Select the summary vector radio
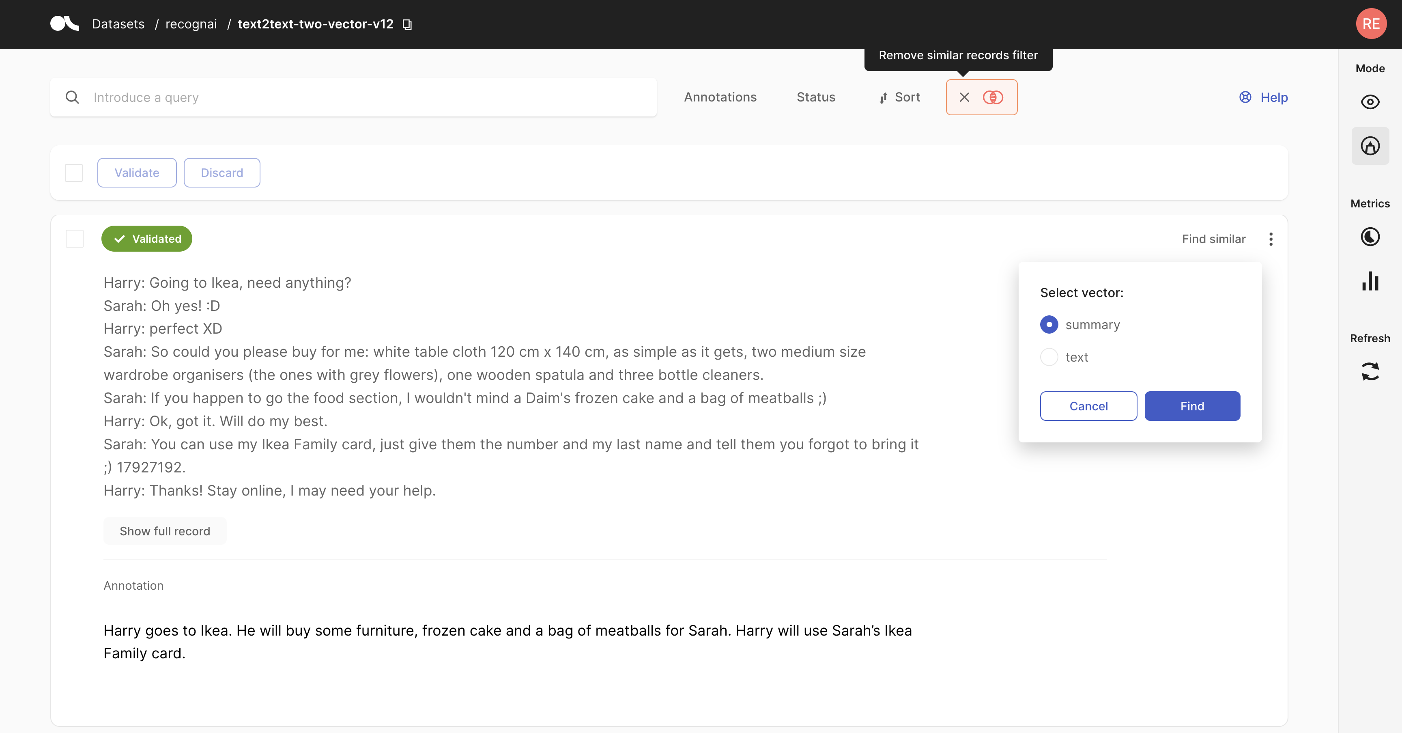 [x=1049, y=325]
